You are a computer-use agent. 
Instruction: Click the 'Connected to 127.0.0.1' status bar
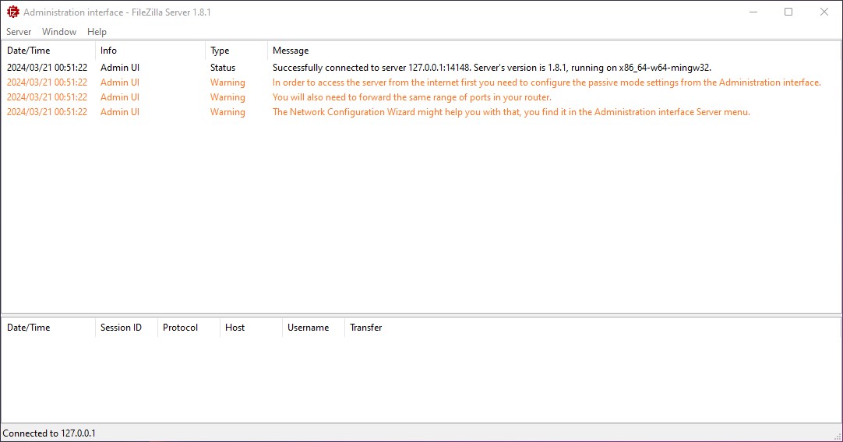tap(50, 433)
